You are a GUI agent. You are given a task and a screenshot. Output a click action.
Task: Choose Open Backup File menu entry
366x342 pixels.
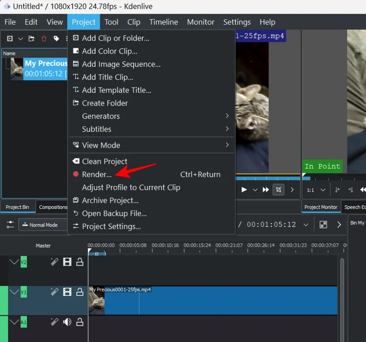click(151, 214)
